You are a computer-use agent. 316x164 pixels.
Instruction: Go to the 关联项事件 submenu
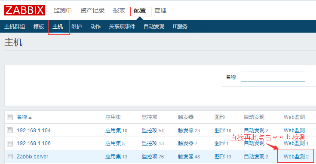point(122,26)
